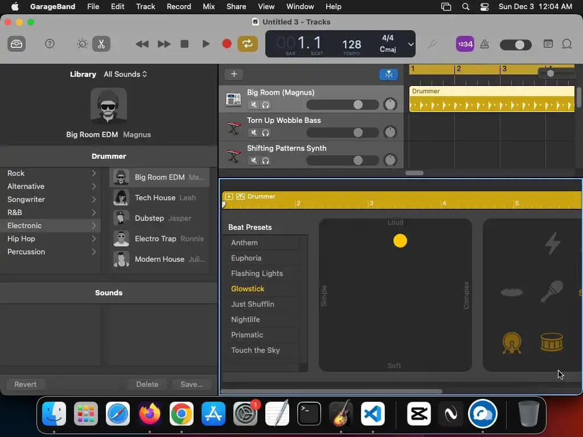Toggle the Cycle loop button
Screen dimensions: 583x437
tap(248, 44)
